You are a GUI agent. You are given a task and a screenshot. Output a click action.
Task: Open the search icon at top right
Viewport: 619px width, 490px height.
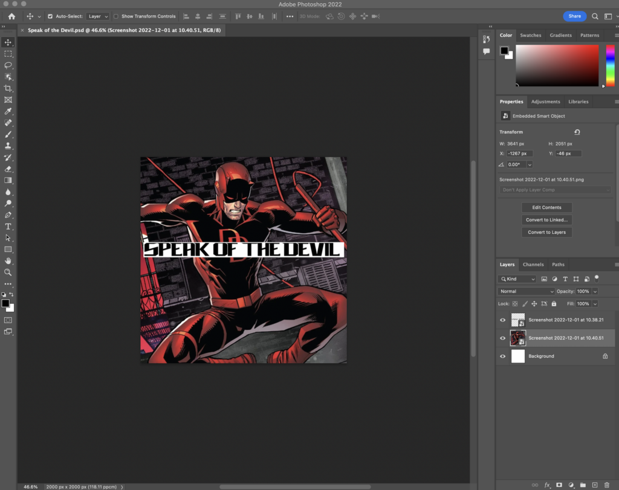[x=595, y=16]
